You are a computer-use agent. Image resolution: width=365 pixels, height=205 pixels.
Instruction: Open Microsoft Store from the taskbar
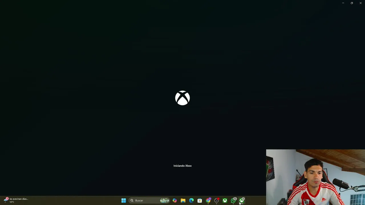(x=200, y=200)
